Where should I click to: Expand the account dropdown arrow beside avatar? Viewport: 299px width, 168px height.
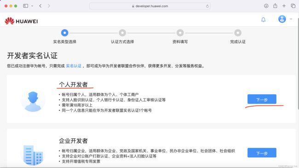(291, 19)
